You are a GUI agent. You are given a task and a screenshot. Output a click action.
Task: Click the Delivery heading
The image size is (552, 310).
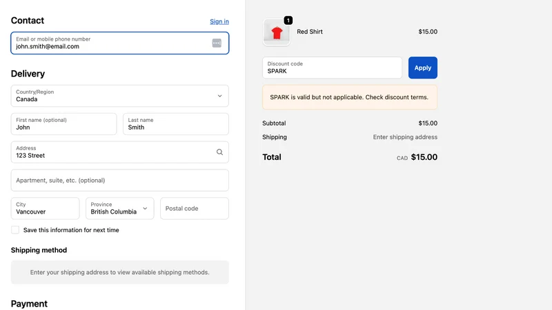[x=28, y=74]
